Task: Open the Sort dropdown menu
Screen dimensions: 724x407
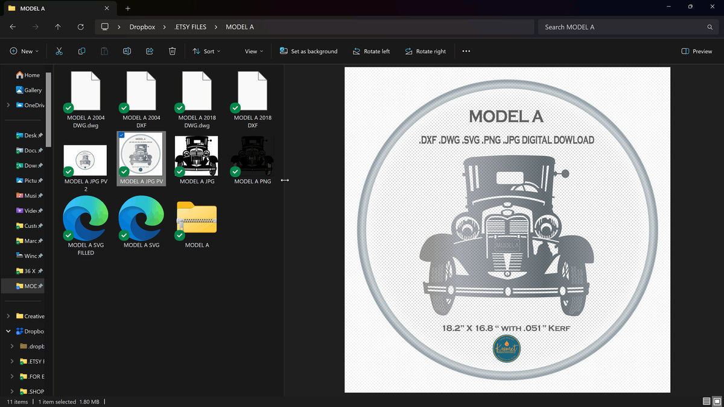Action: [206, 51]
